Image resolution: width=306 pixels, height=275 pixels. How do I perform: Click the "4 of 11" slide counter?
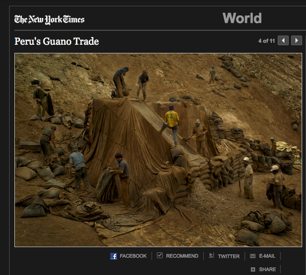pyautogui.click(x=266, y=41)
